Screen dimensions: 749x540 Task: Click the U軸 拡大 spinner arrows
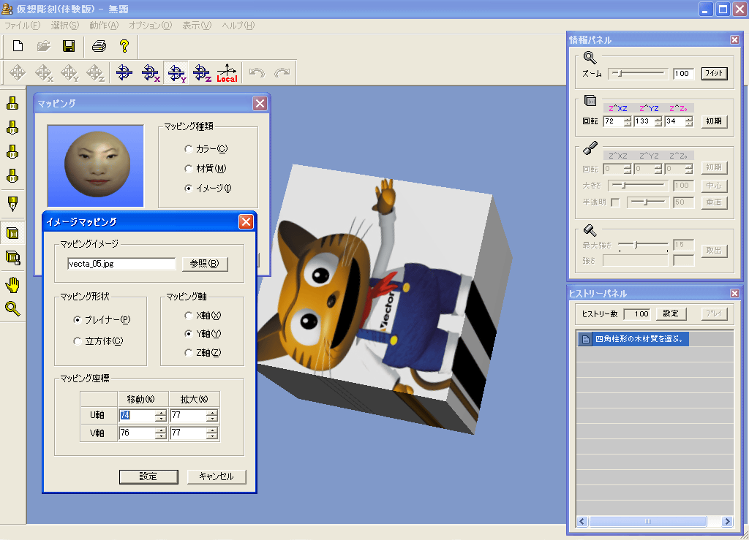tap(212, 416)
